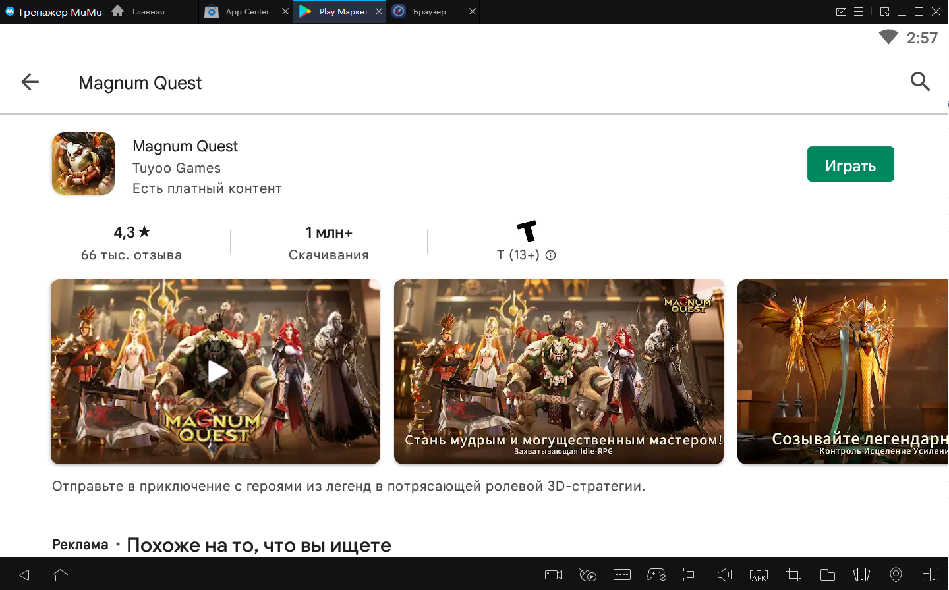
Task: Open the hamburger menu in title bar
Action: click(858, 12)
